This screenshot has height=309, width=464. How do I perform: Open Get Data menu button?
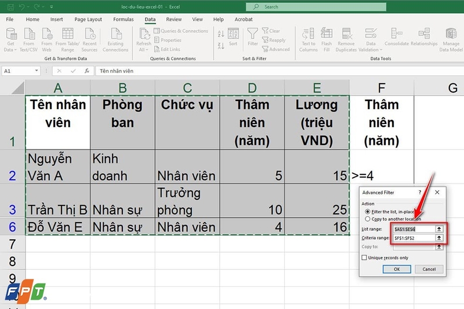click(10, 40)
